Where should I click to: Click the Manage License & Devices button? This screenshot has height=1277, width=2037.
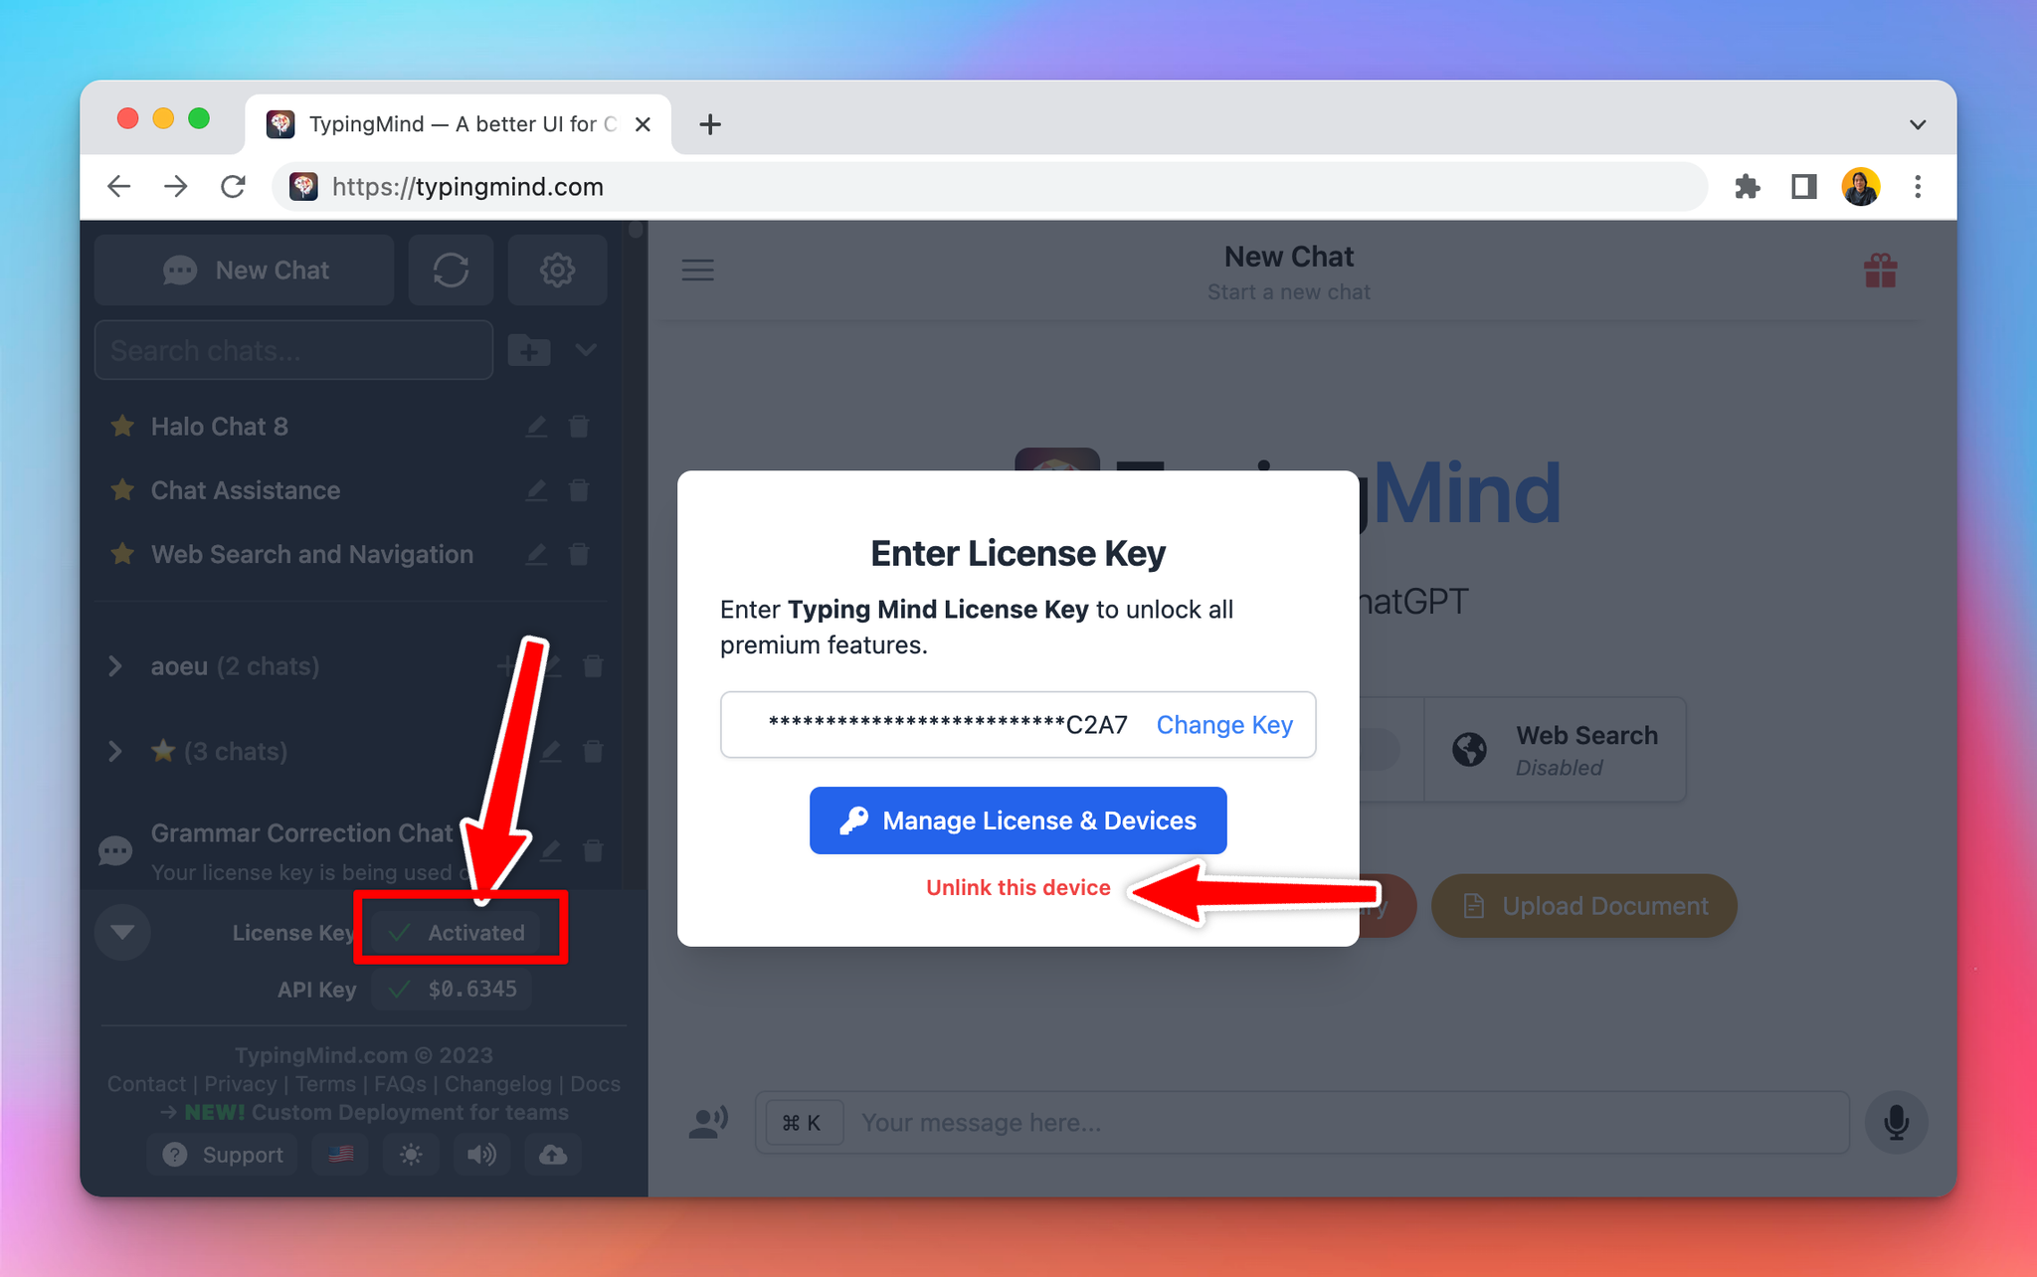point(1019,820)
